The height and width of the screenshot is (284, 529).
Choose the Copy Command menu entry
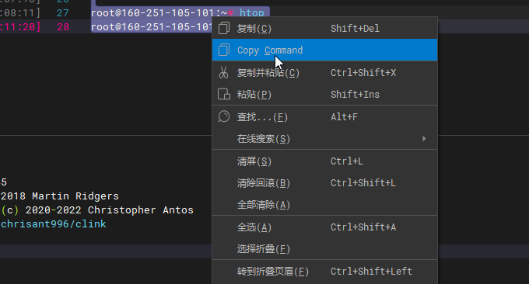pyautogui.click(x=324, y=50)
